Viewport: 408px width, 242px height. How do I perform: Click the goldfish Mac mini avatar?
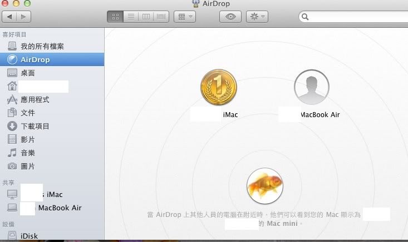(265, 186)
